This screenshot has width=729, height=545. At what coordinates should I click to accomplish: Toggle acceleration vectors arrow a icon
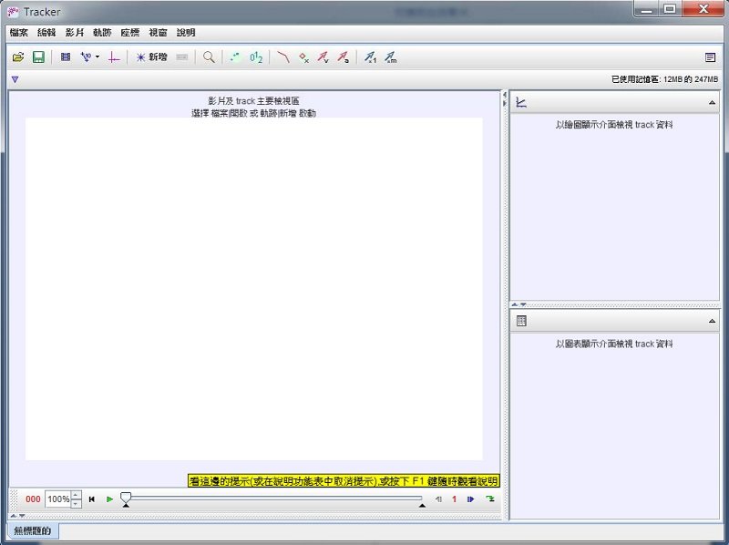pyautogui.click(x=344, y=57)
